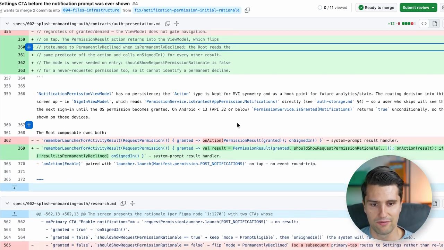The image size is (444, 250).
Task: Select added line number 359
Action: pos(22,39)
